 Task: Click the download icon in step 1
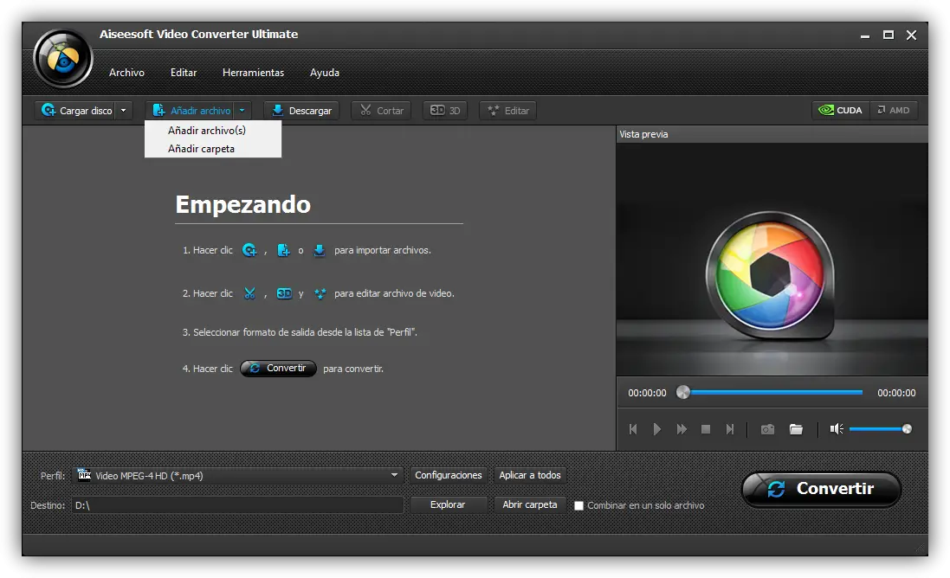[x=320, y=250]
